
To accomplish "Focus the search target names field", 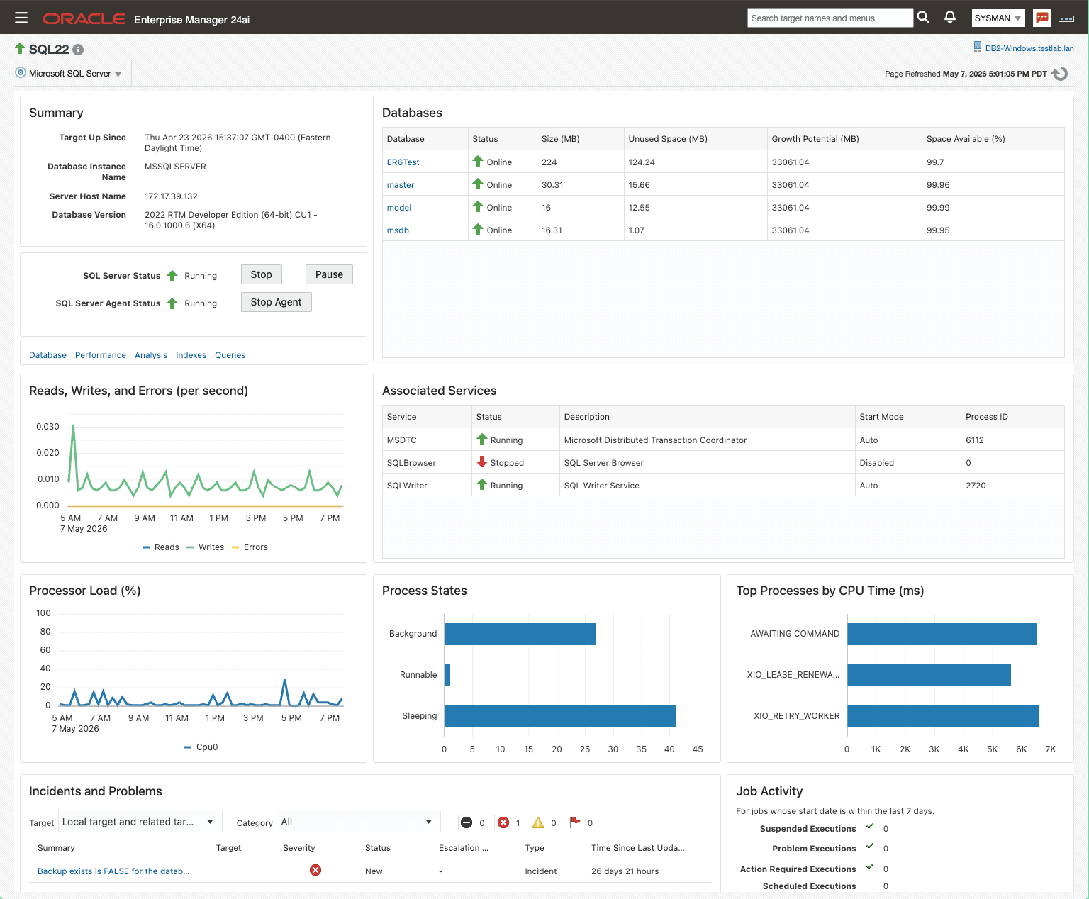I will click(830, 18).
